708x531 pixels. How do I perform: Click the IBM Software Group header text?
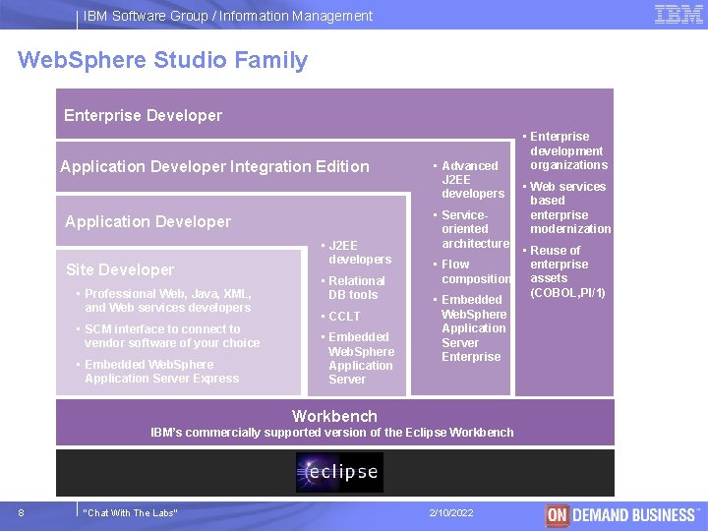[x=228, y=17]
